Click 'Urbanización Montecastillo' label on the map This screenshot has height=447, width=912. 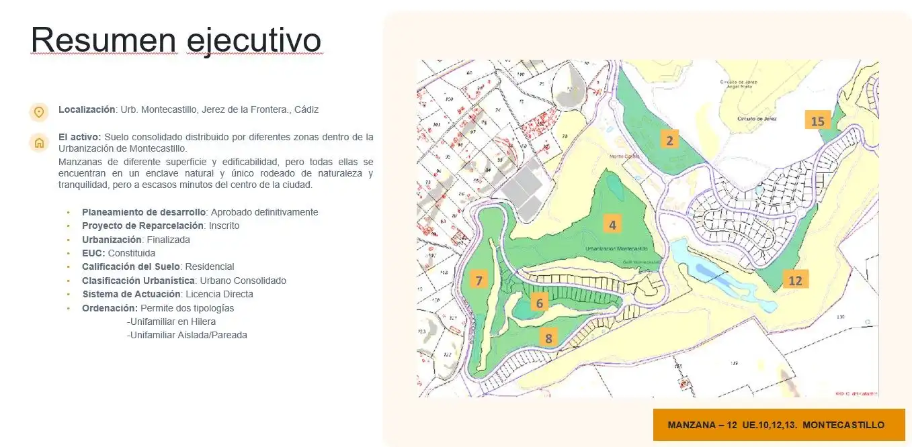tap(616, 248)
